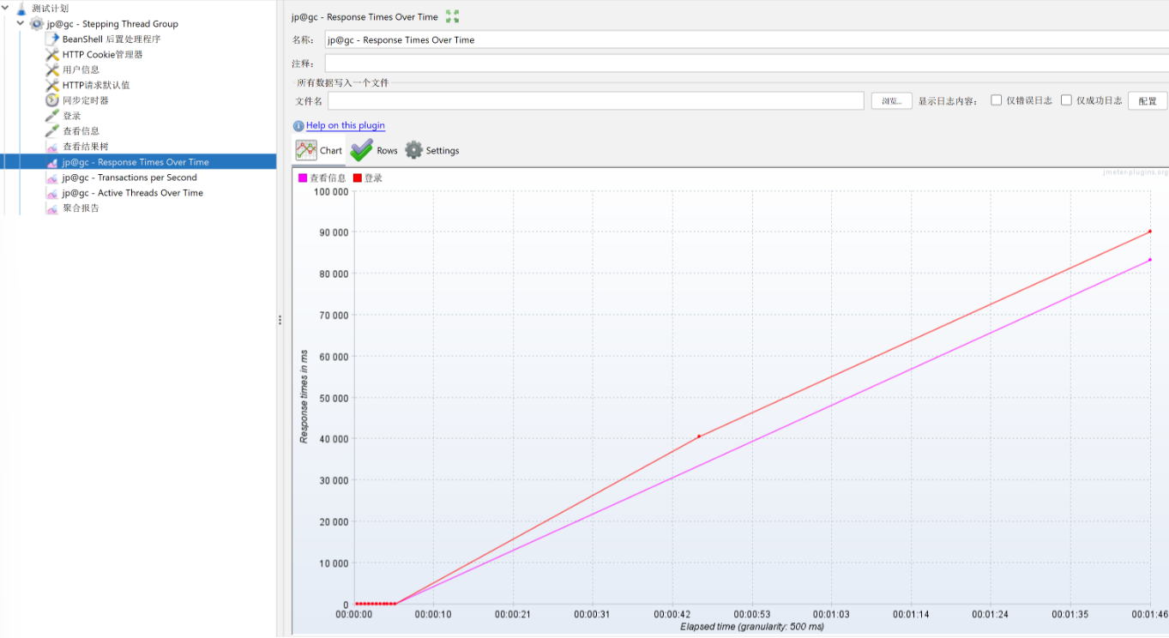Select jp@gc - Active Threads Over Time row
1169x638 pixels.
[x=132, y=193]
